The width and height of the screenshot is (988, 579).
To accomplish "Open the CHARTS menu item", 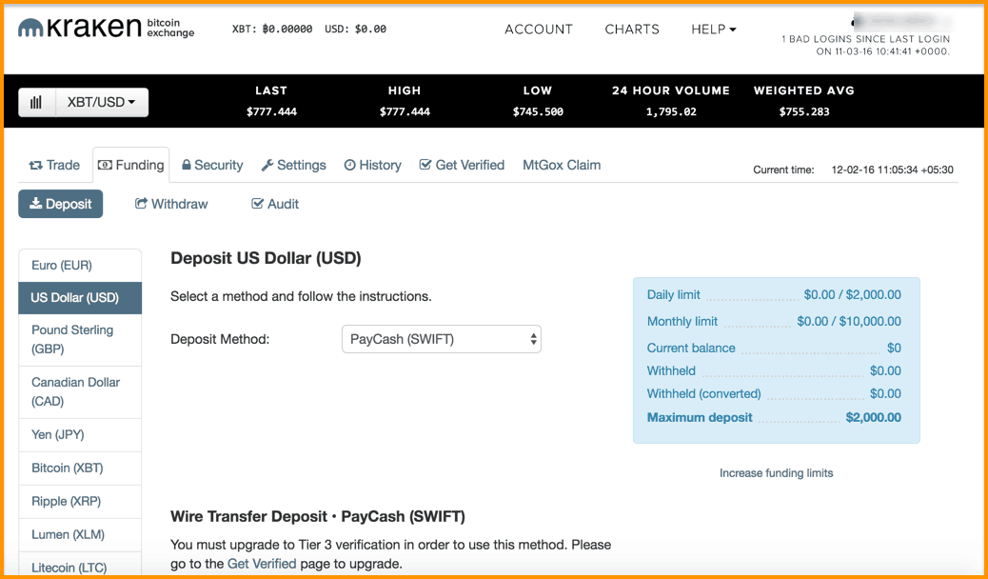I will pyautogui.click(x=632, y=29).
